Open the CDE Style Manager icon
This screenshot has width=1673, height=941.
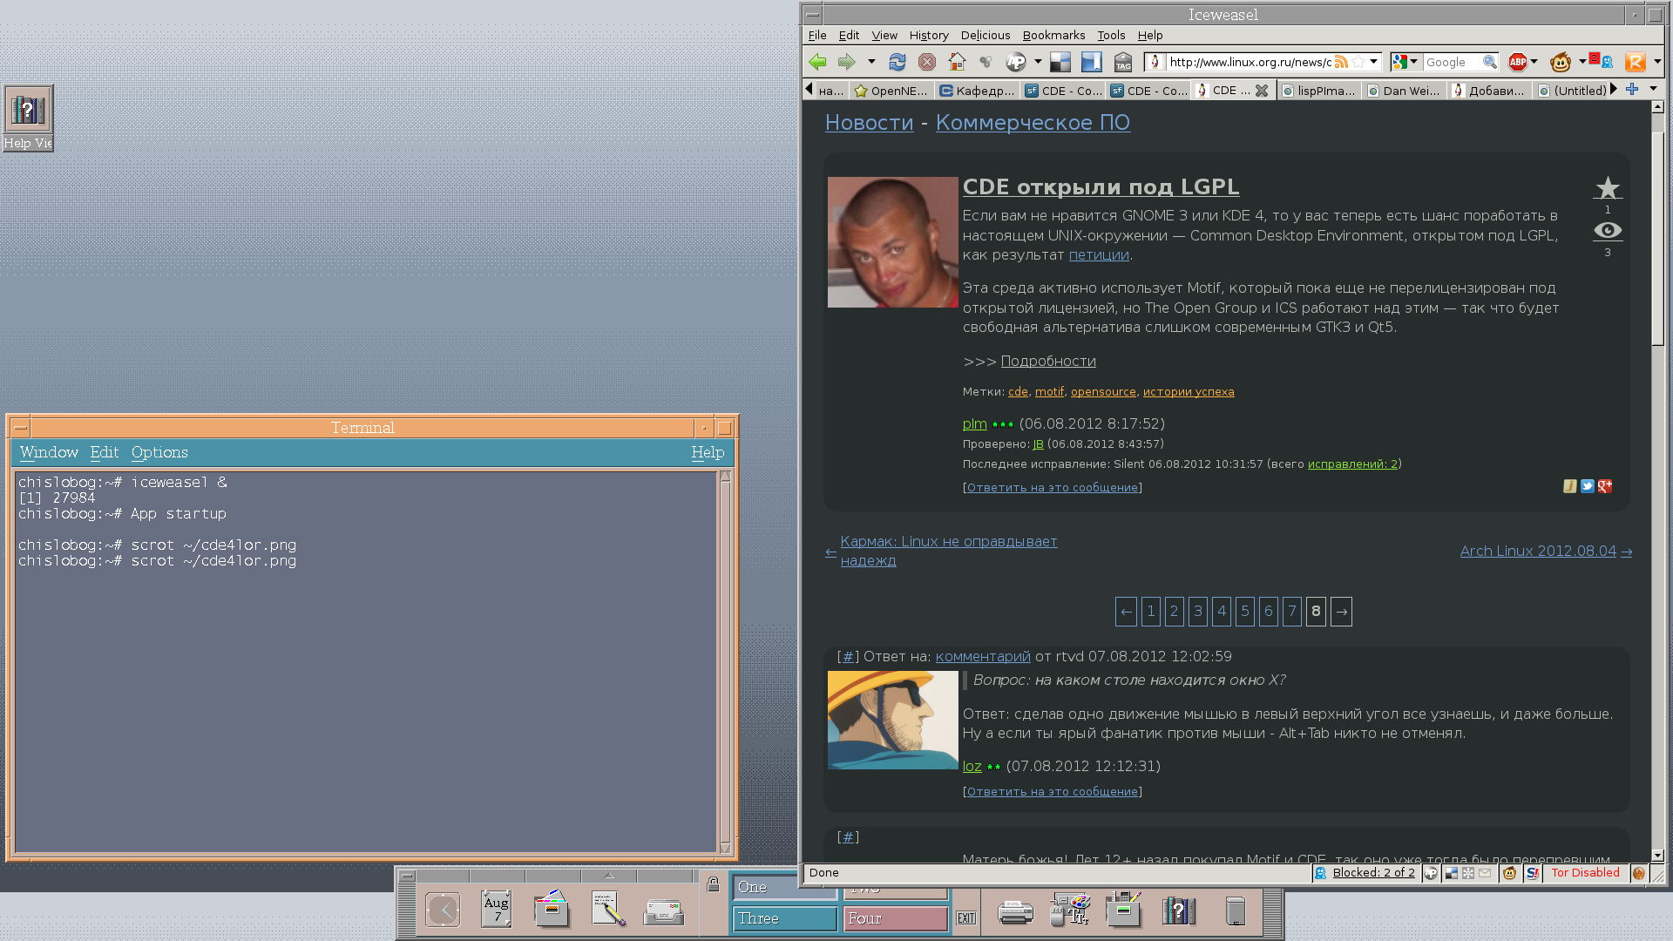tap(1071, 909)
